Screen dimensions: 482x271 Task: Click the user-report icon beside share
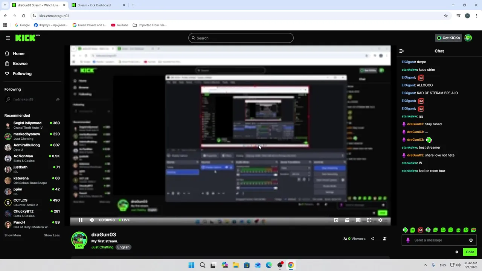pyautogui.click(x=384, y=239)
